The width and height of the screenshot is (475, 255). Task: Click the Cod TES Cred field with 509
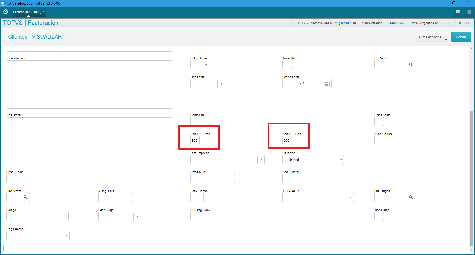[x=195, y=141]
